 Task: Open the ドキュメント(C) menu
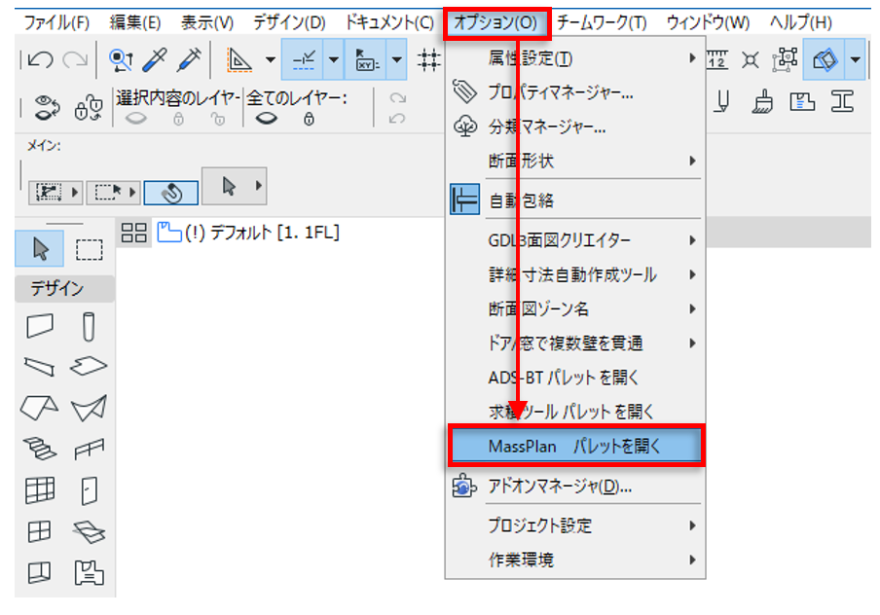389,23
